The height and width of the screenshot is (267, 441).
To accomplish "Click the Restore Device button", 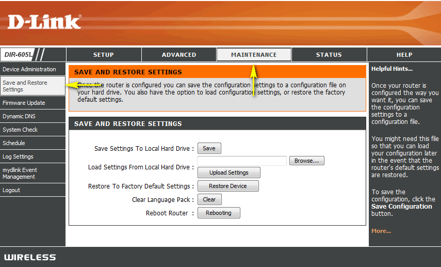I will point(228,186).
